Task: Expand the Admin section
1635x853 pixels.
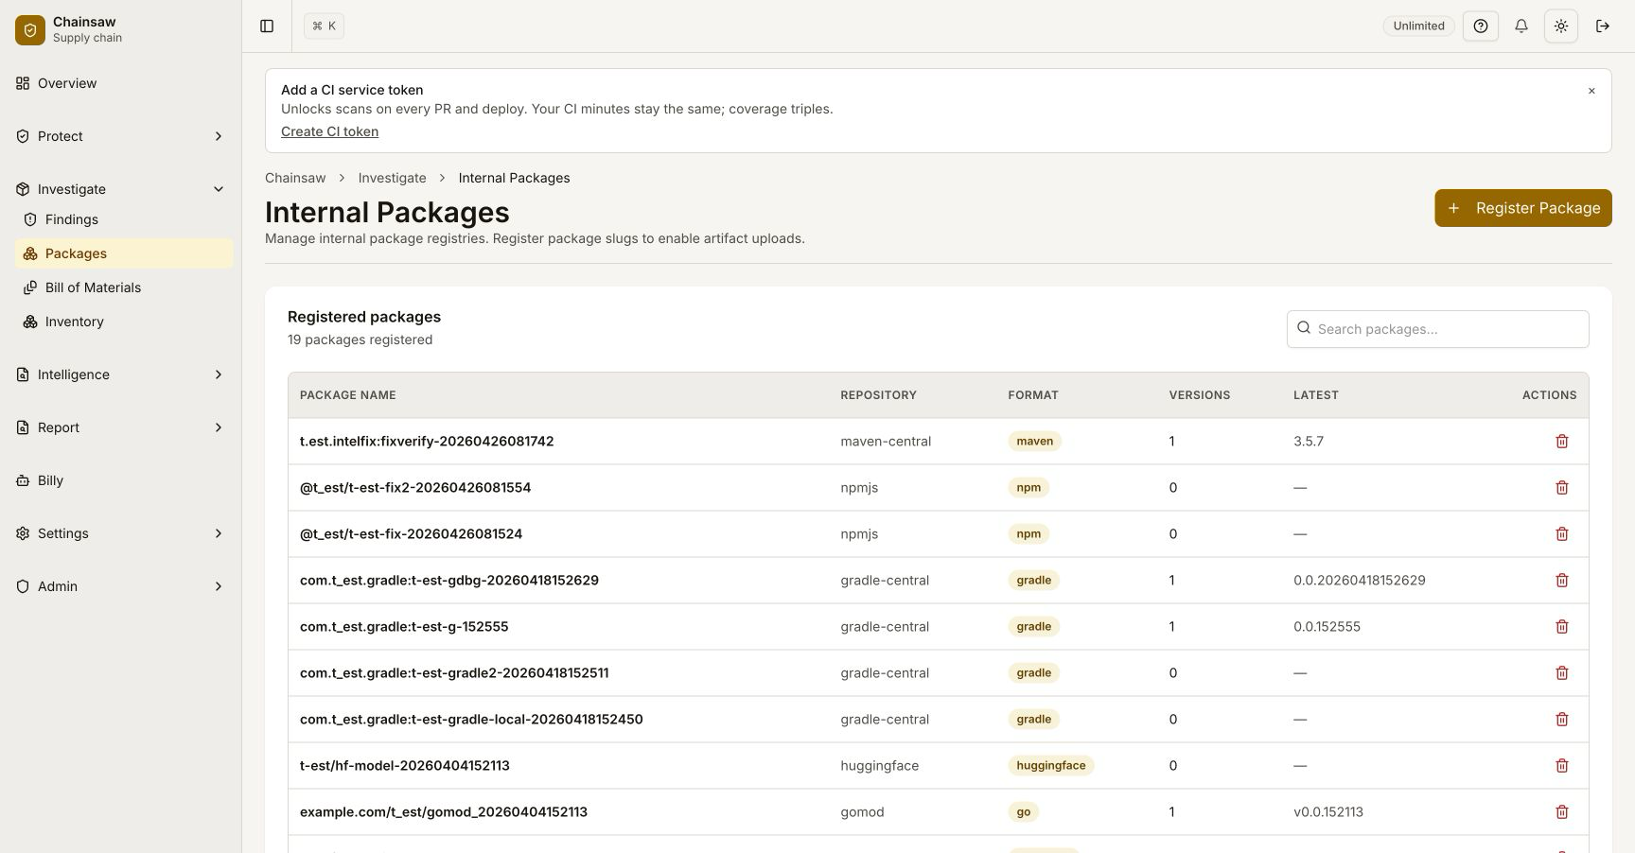Action: click(120, 586)
